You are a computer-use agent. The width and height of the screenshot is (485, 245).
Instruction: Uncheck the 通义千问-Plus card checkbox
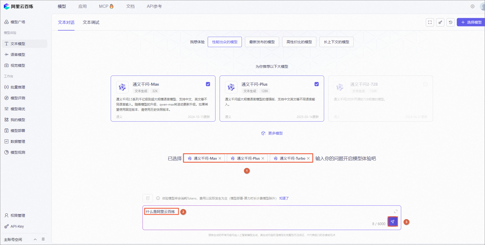coord(317,84)
